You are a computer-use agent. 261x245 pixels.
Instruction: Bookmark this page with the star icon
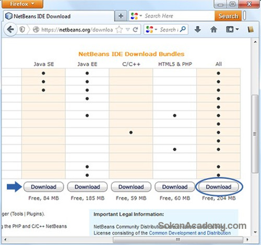coord(119,30)
